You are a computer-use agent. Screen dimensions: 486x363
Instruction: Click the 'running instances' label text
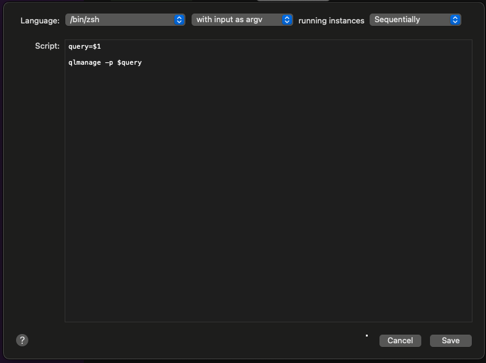click(x=331, y=20)
